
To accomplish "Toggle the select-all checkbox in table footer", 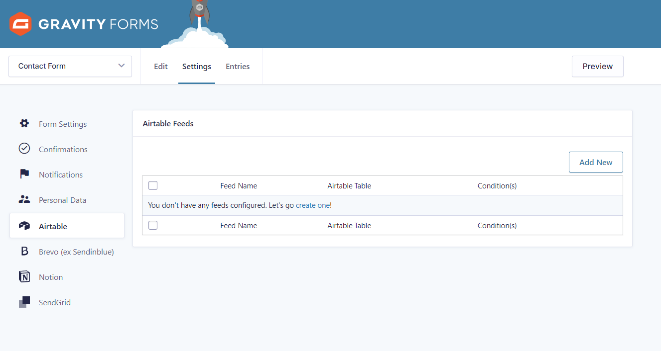I will tap(153, 225).
